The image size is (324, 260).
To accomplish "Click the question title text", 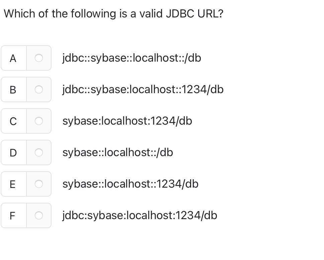I will click(114, 13).
